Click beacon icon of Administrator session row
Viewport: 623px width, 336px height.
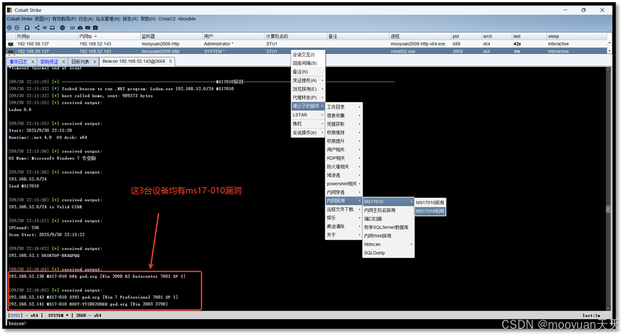(x=11, y=44)
